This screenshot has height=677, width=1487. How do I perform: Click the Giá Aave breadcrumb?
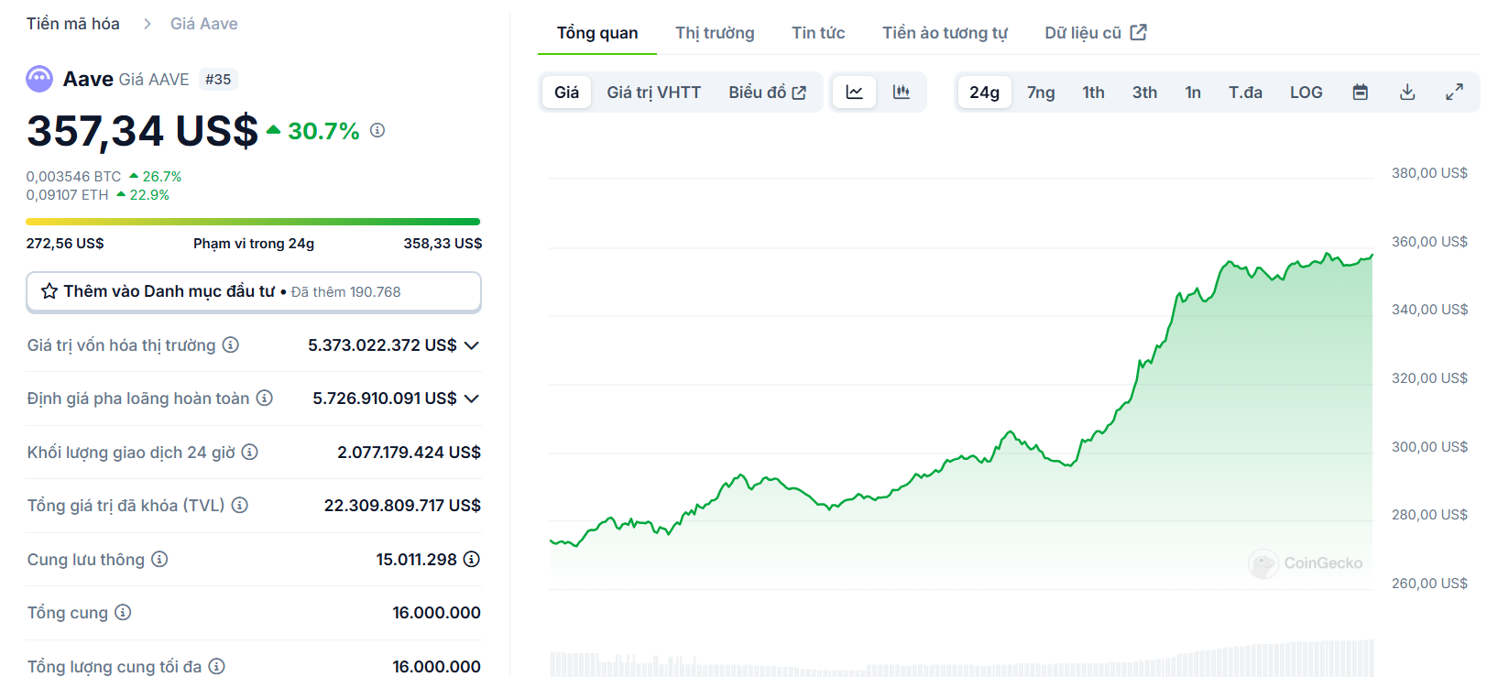pos(203,24)
